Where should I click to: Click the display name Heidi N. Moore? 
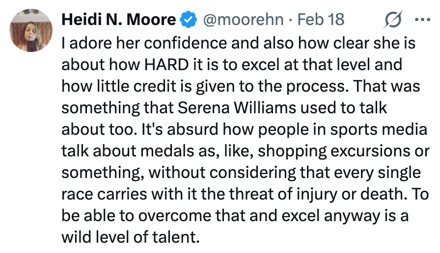[118, 20]
